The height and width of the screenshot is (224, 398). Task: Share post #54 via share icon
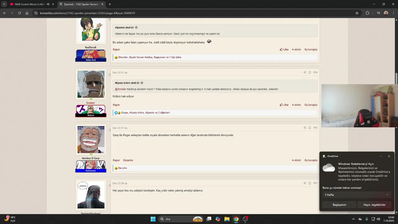coord(305,72)
